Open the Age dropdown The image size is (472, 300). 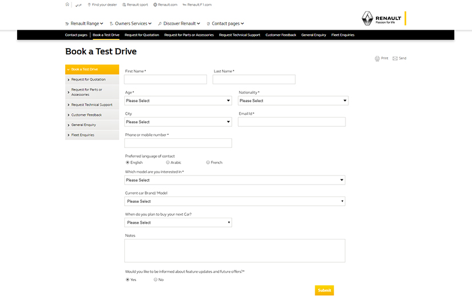[x=178, y=101]
